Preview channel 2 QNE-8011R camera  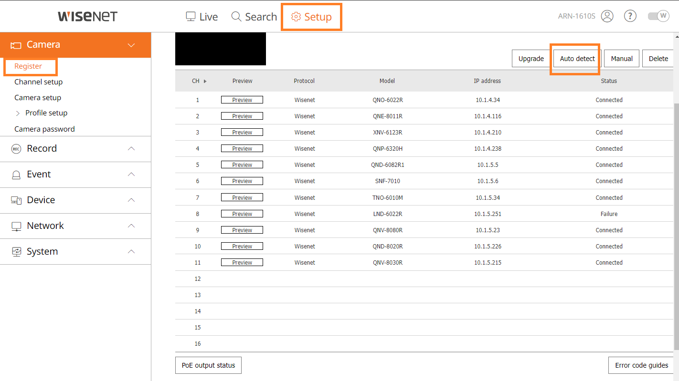pos(242,116)
